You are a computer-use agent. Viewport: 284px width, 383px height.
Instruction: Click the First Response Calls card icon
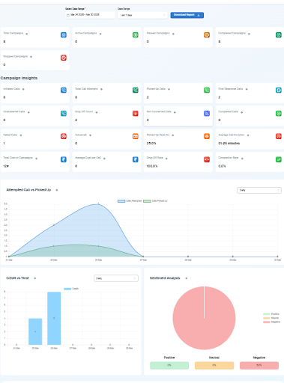click(x=279, y=90)
